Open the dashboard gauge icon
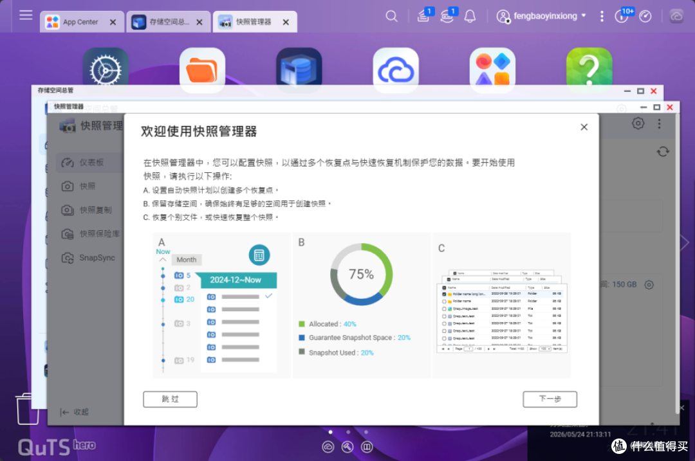Screen dimensions: 695x461 point(645,16)
